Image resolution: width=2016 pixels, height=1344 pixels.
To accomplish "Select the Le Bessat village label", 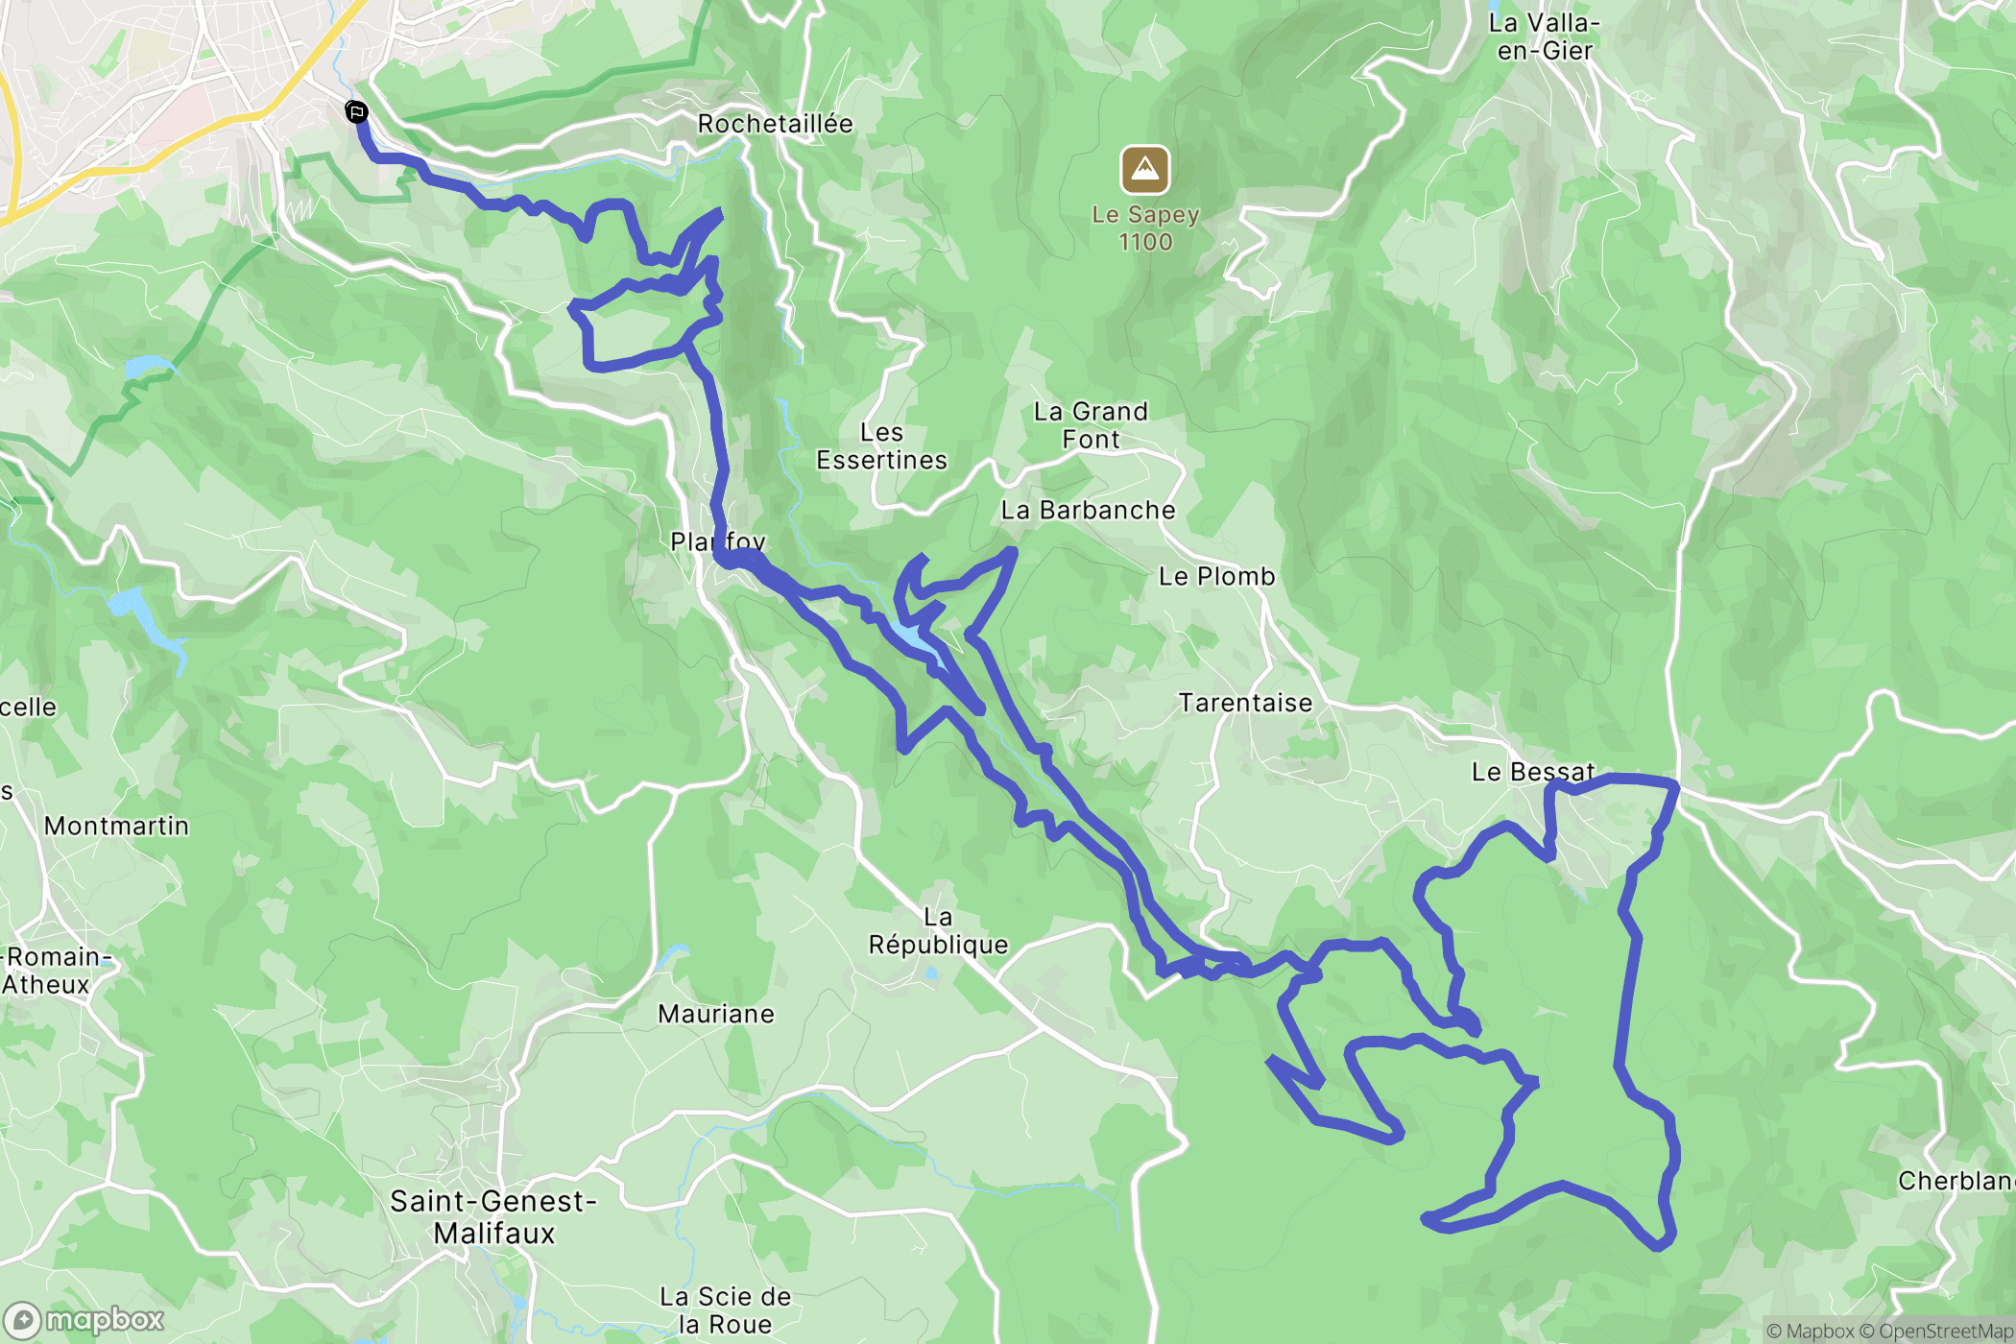I will tap(1532, 772).
